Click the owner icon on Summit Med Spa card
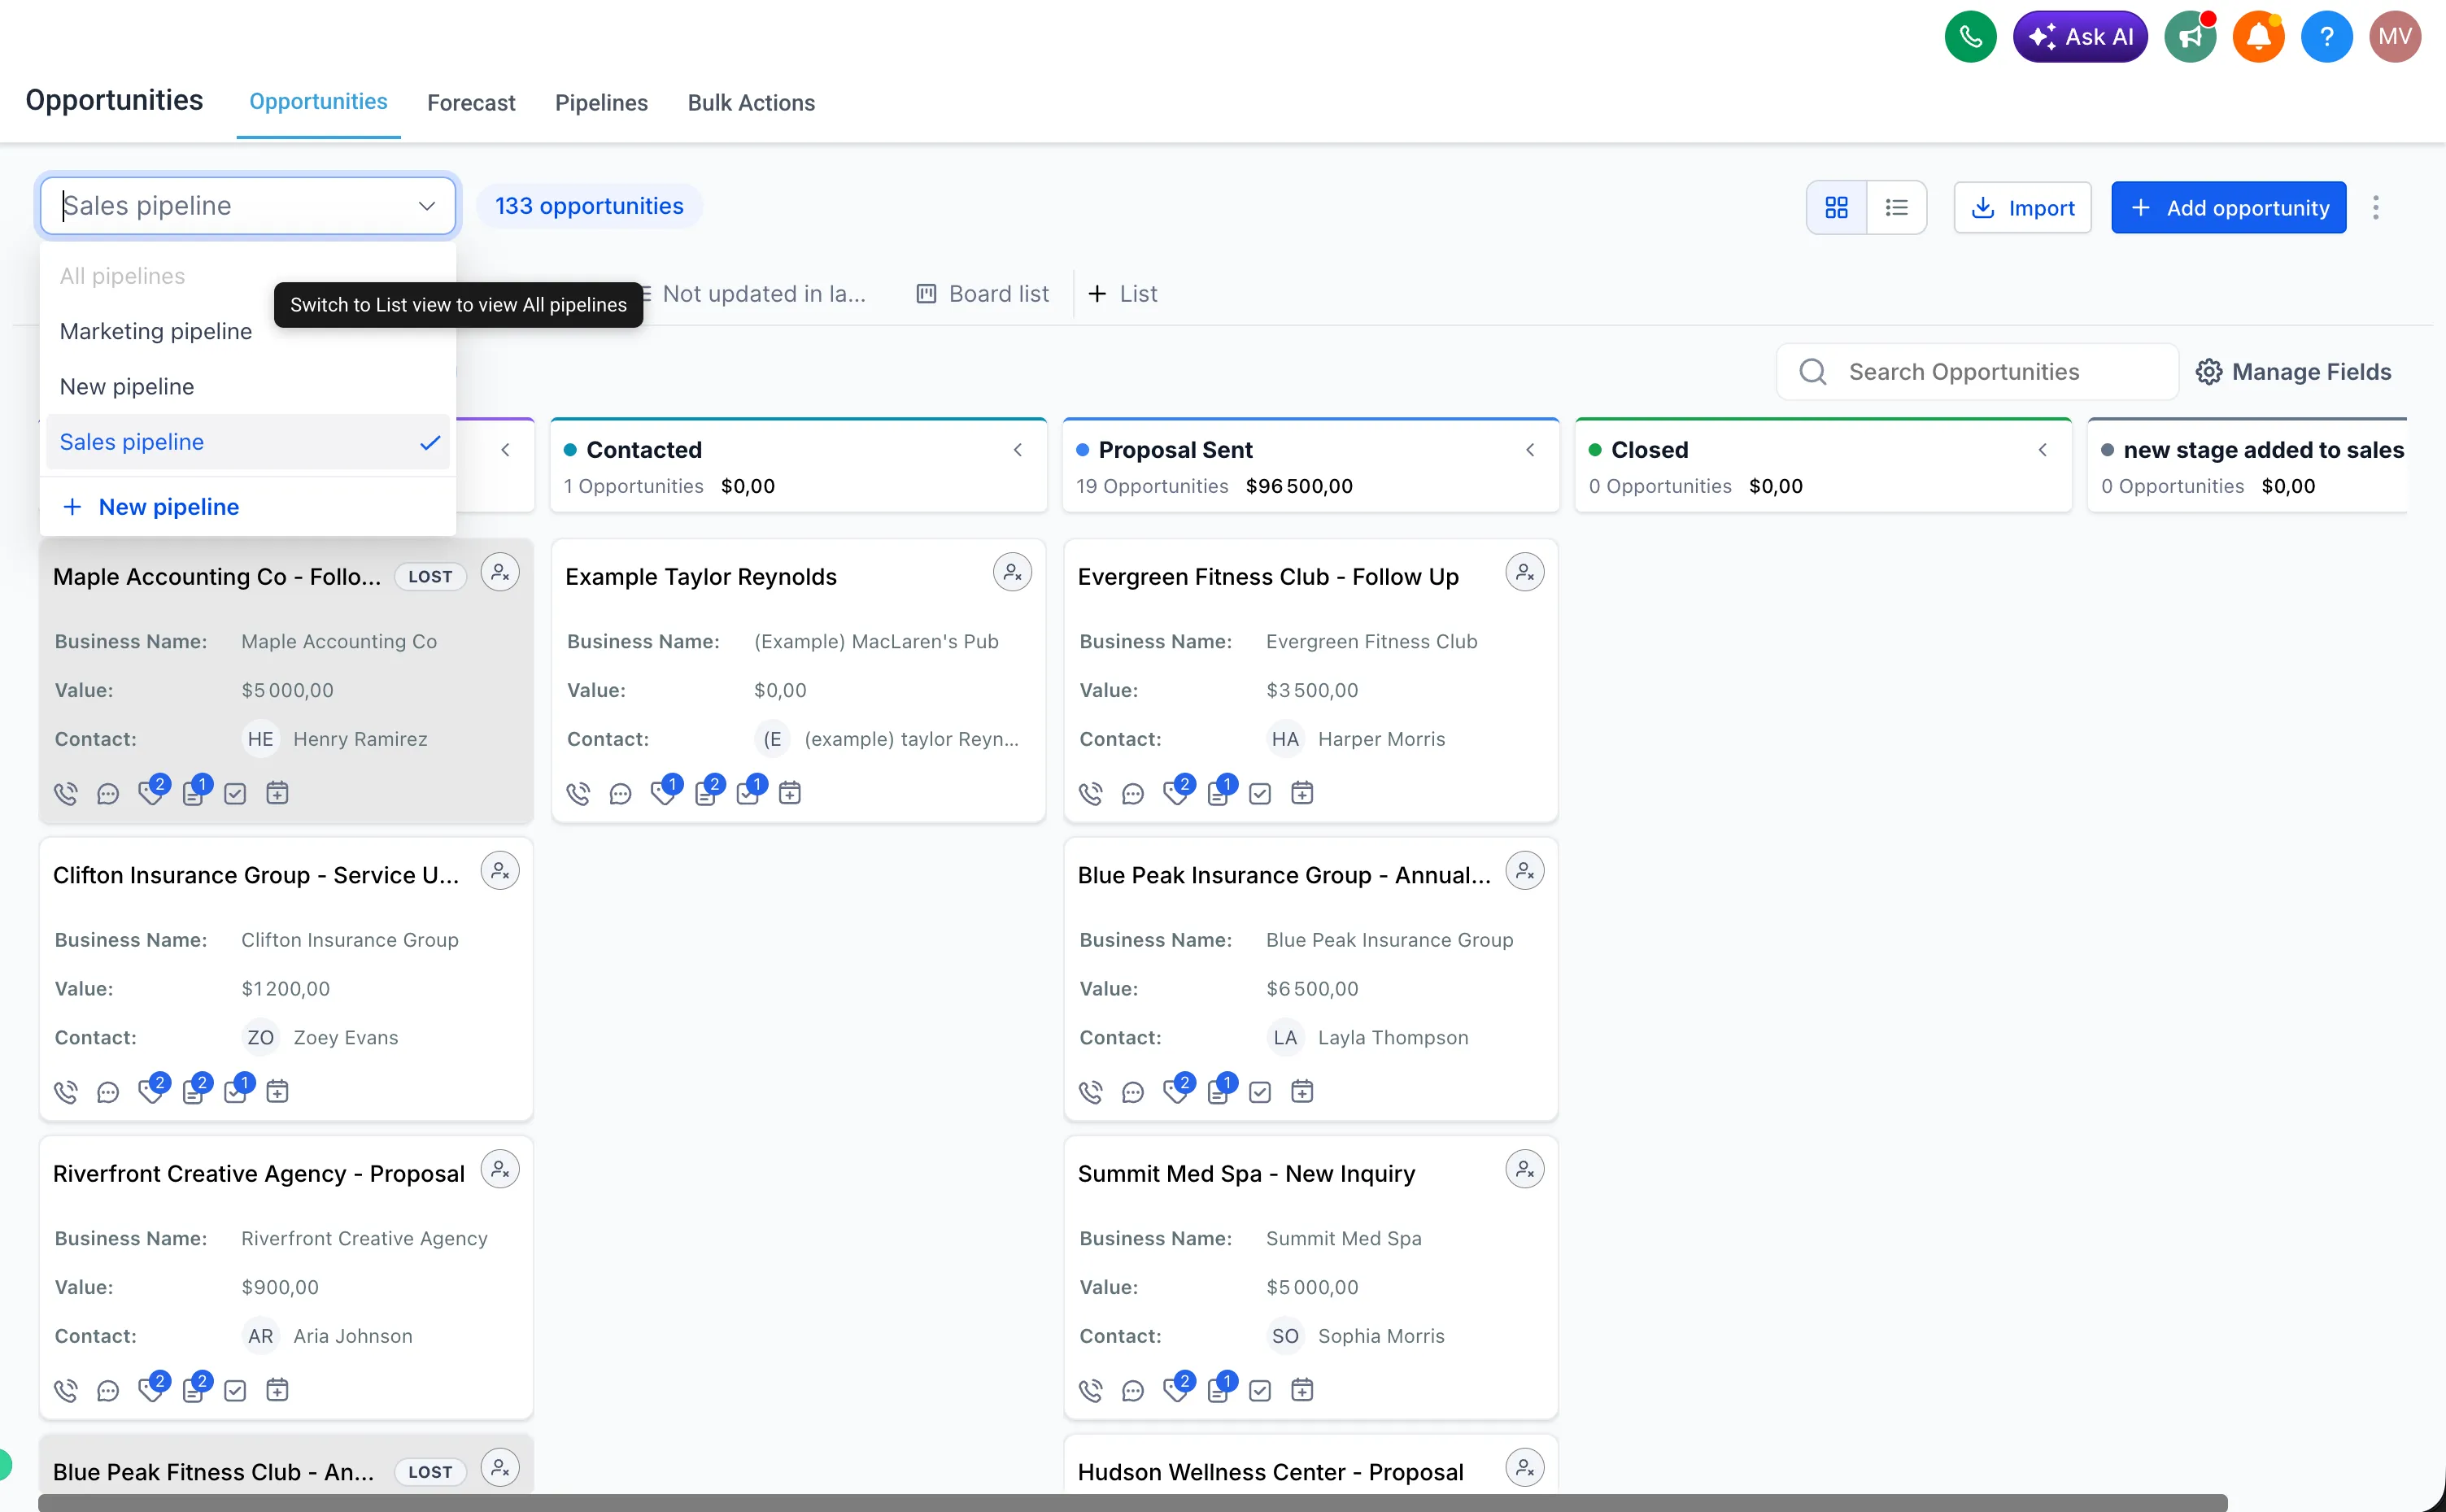 tap(1525, 1169)
